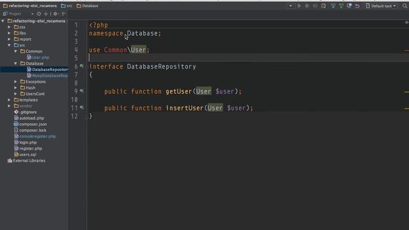Expand the Exceptions folder
This screenshot has height=230, width=409.
coord(15,82)
